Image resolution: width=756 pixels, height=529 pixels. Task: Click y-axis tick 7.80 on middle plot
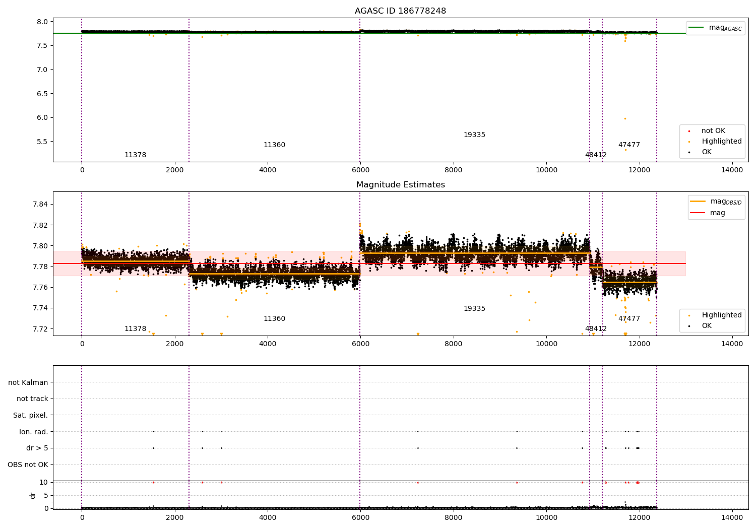click(40, 246)
